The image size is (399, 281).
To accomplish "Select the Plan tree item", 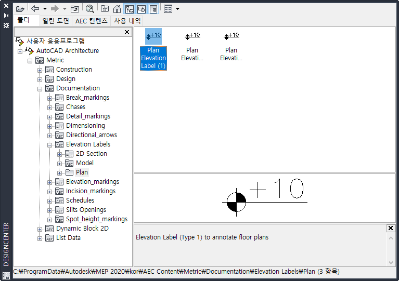I will [x=82, y=172].
